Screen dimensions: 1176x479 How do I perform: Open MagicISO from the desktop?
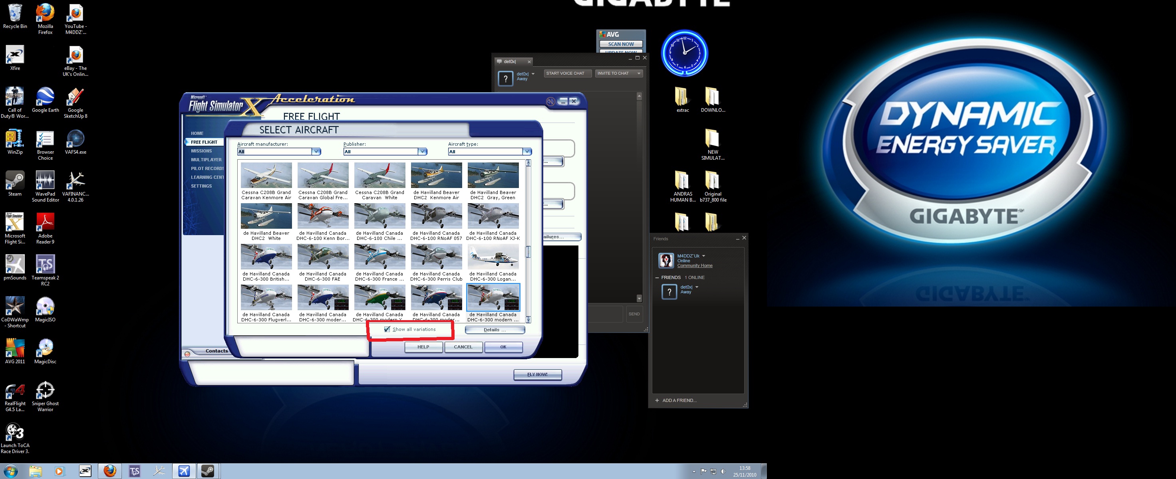pos(45,307)
